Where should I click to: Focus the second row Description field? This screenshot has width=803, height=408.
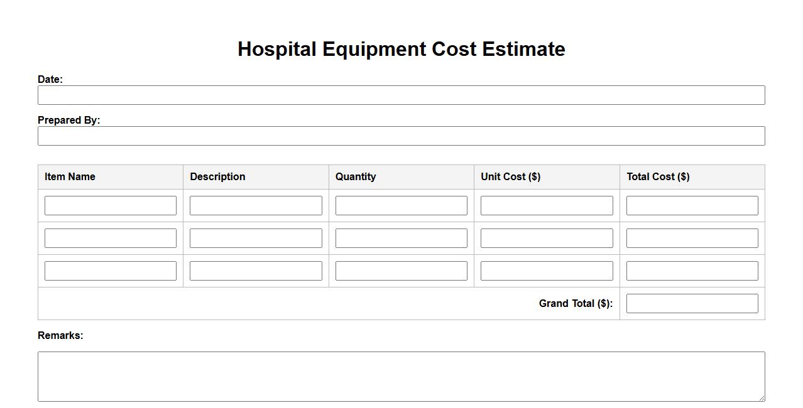coord(256,239)
